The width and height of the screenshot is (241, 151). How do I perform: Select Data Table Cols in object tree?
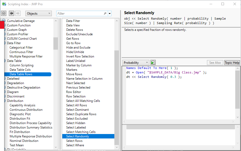click(x=20, y=70)
